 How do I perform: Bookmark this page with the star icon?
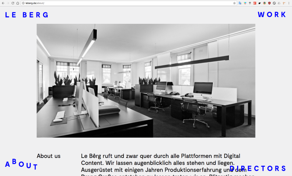234,3
